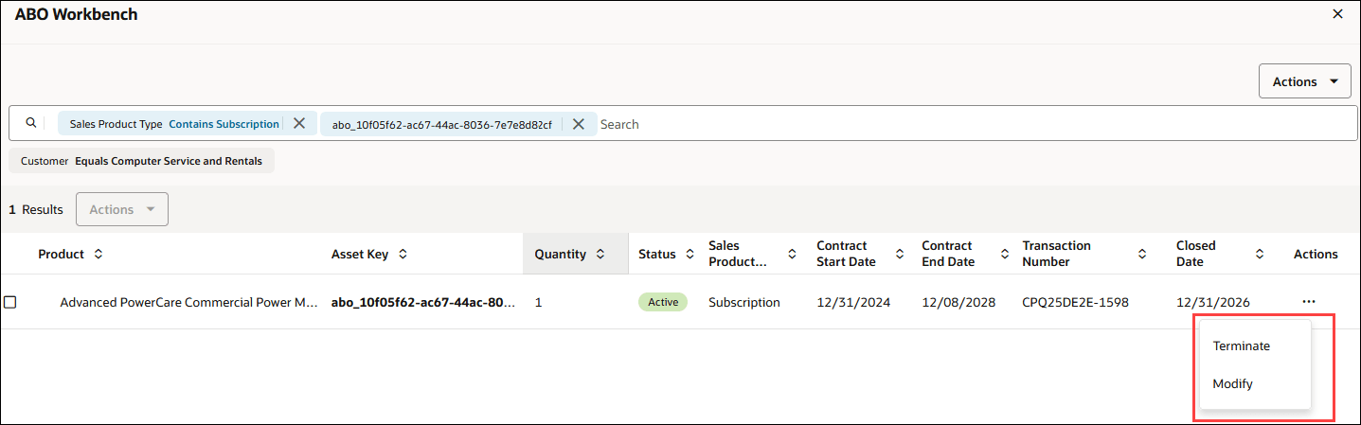Click the search magnifier icon
The height and width of the screenshot is (425, 1361).
point(30,123)
